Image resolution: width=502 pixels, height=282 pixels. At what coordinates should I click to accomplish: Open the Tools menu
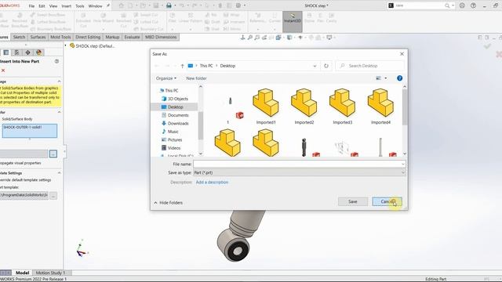(80, 6)
